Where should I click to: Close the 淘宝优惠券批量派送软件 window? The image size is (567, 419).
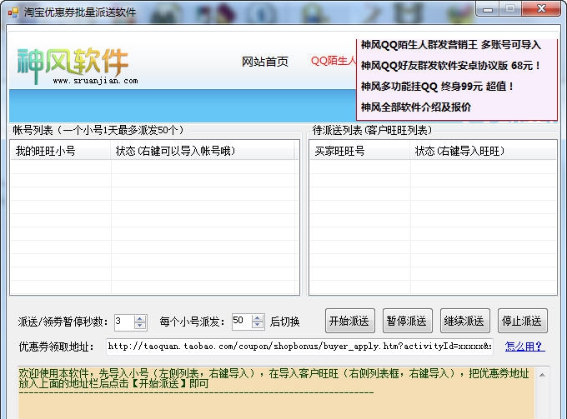click(x=541, y=8)
